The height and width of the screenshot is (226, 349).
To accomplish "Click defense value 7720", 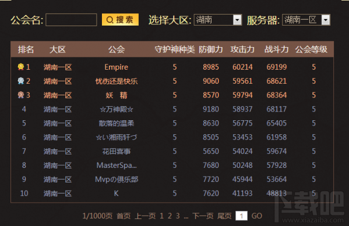I will click(x=211, y=180).
